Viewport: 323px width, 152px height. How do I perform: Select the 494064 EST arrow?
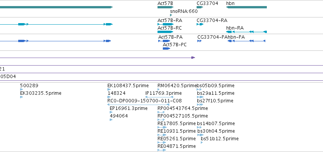tap(111, 120)
